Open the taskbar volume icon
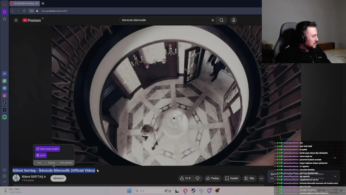Viewport: 346px width, 195px height. [x=324, y=191]
